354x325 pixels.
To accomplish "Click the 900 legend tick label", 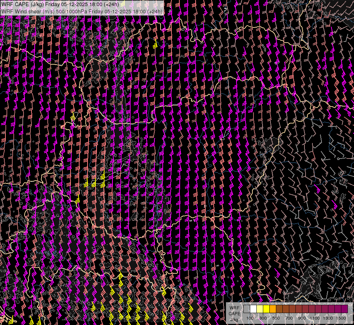I will point(302,318).
